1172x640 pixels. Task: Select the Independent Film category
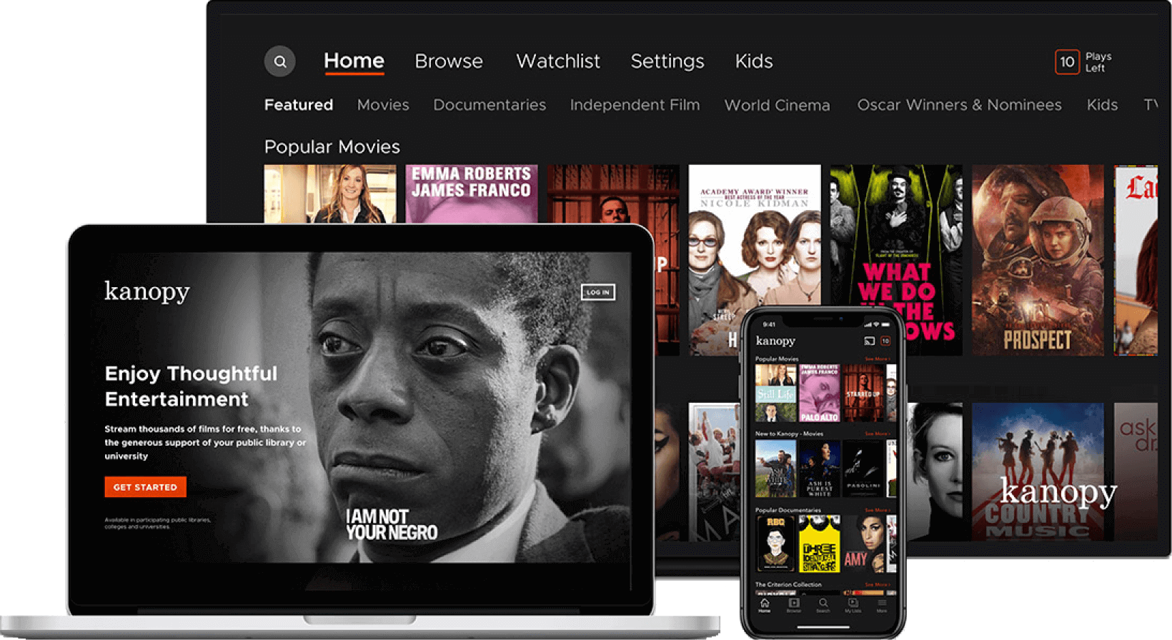click(635, 105)
